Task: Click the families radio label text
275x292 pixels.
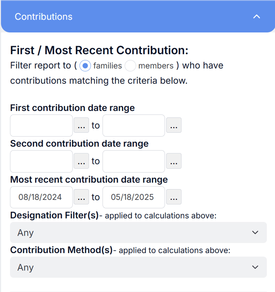Action: click(108, 66)
